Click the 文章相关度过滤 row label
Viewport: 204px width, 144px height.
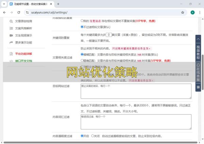pyautogui.click(x=62, y=57)
